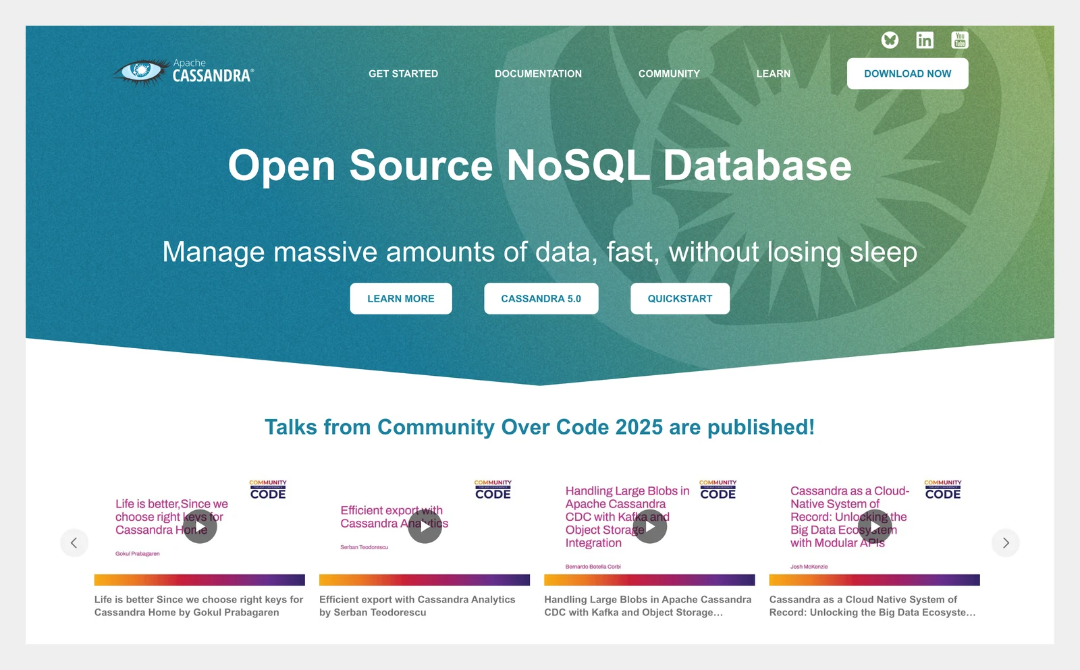Image resolution: width=1080 pixels, height=670 pixels.
Task: Play the "Efficient export with Cassandra Analytics" video
Action: [425, 527]
